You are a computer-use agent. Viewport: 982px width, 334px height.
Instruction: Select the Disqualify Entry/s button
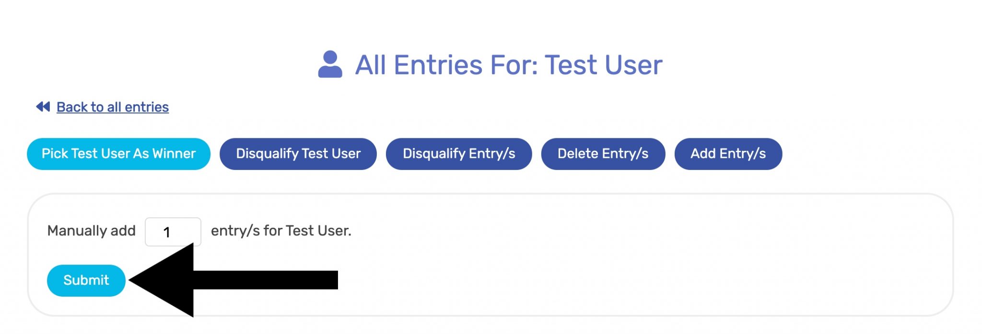(x=458, y=154)
